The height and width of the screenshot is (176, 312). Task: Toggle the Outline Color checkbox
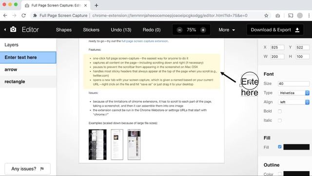pyautogui.click(x=280, y=174)
